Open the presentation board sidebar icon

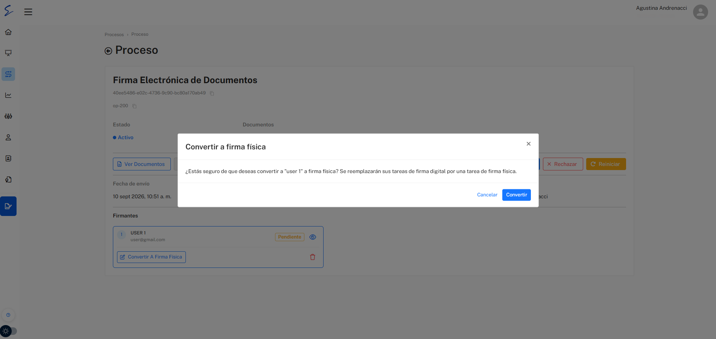[x=8, y=53]
